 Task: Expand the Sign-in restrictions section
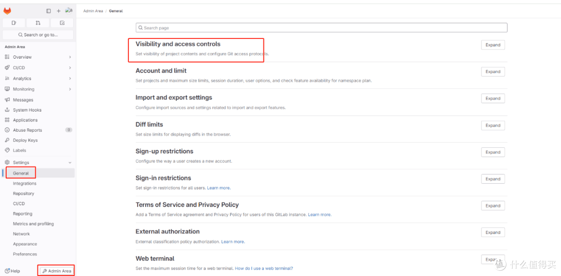[x=492, y=179]
